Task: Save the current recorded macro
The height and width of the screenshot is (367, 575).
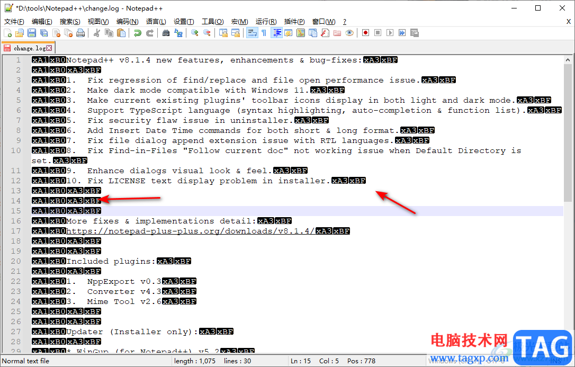Action: point(415,33)
